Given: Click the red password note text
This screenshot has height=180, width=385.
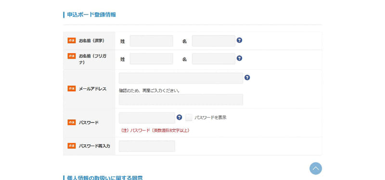Looking at the screenshot, I should [x=155, y=131].
